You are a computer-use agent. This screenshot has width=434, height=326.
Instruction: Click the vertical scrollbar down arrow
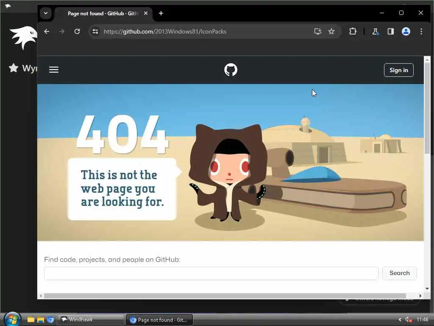[427, 289]
